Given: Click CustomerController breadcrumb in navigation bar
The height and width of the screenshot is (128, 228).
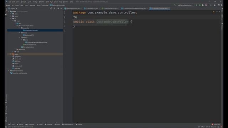Looking at the screenshot, I should tap(57, 5).
